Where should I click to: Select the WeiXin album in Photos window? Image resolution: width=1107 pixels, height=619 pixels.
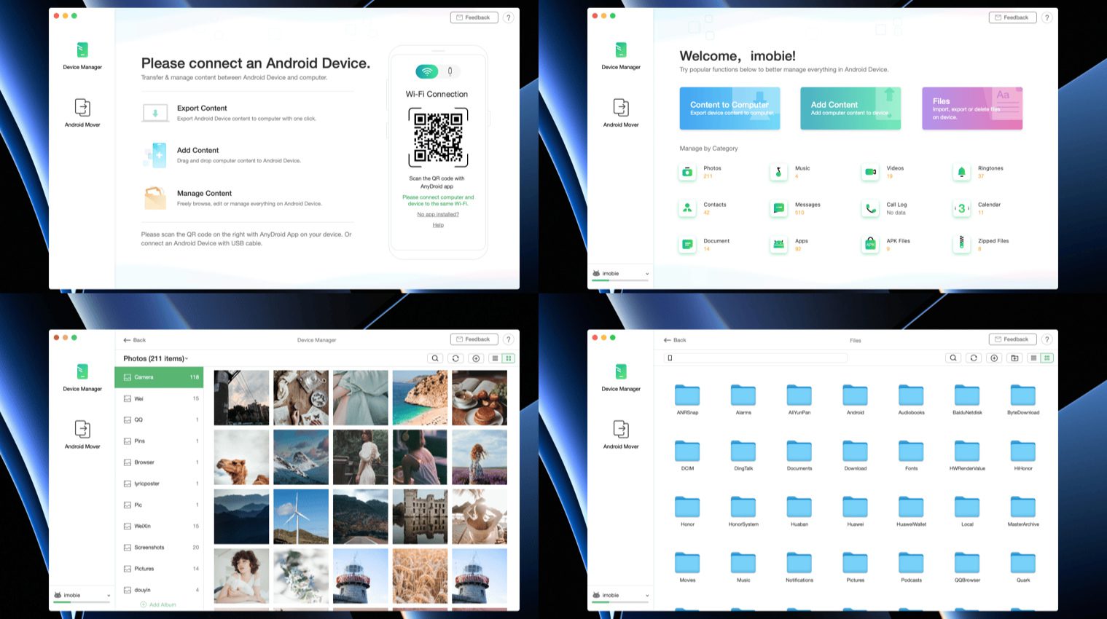159,526
